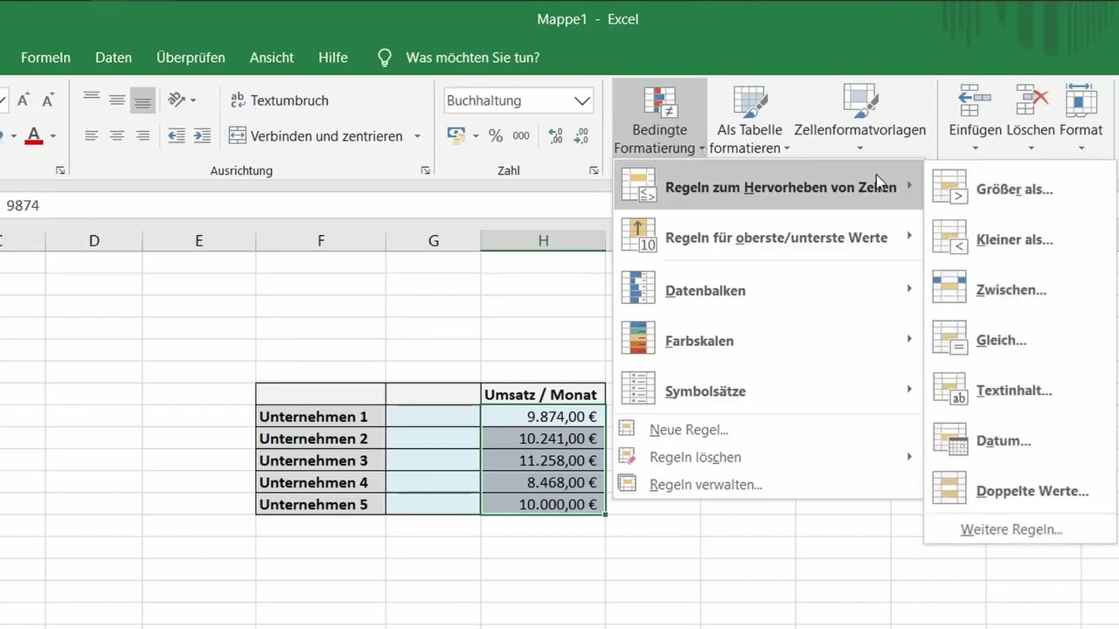This screenshot has height=629, width=1119.
Task: Click accounting currency format icon
Action: [456, 135]
